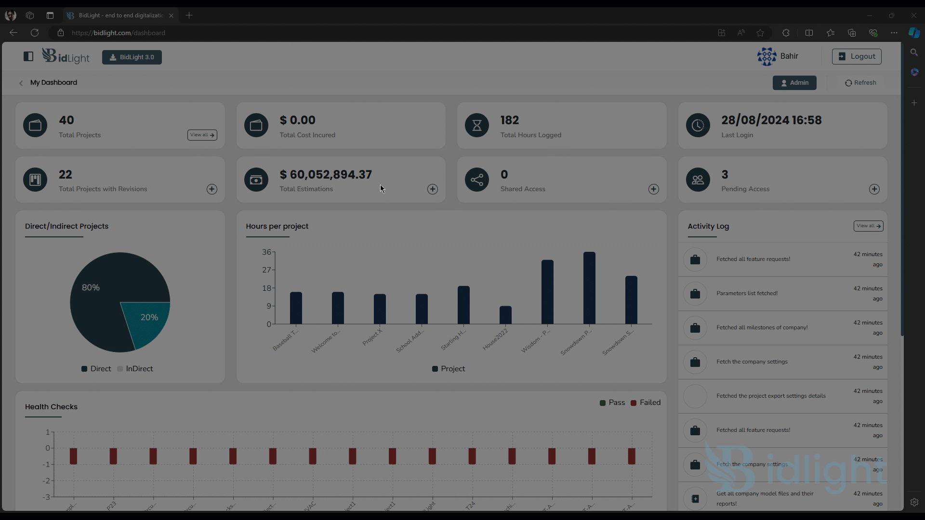Expand the Total Projects with Revisions panel
925x520 pixels.
pos(211,189)
